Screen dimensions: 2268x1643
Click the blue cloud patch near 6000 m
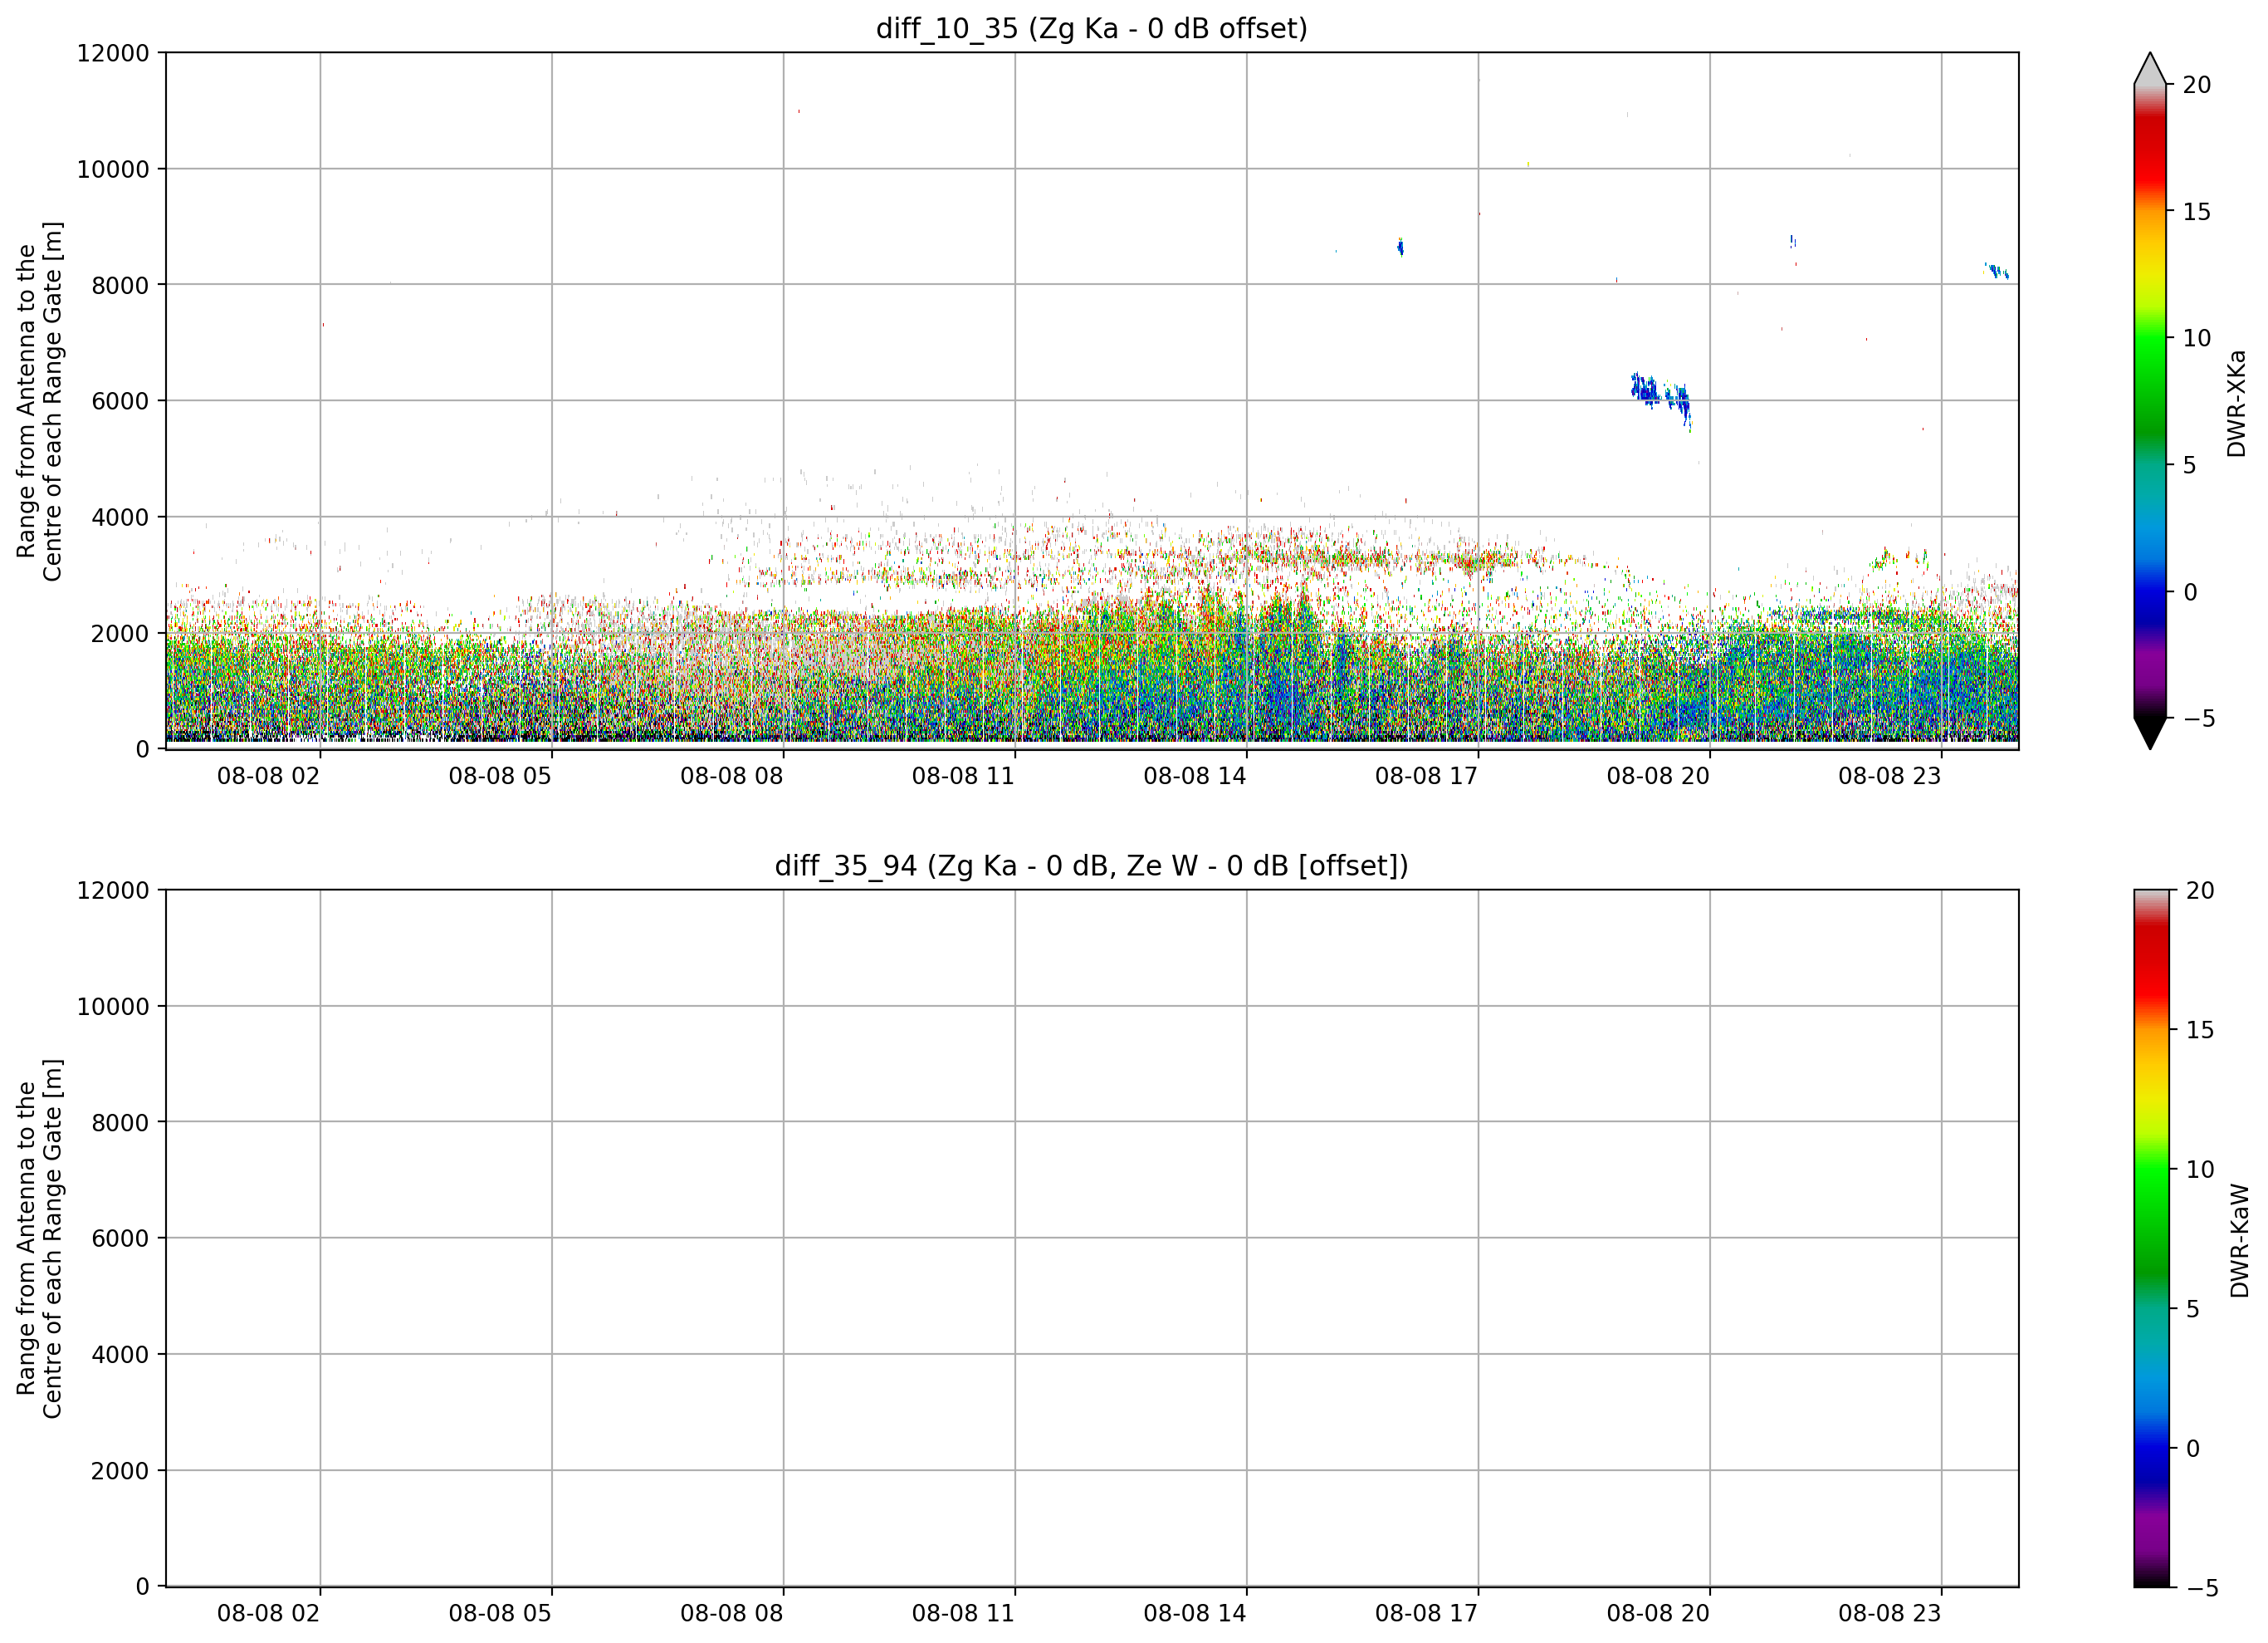point(1661,397)
